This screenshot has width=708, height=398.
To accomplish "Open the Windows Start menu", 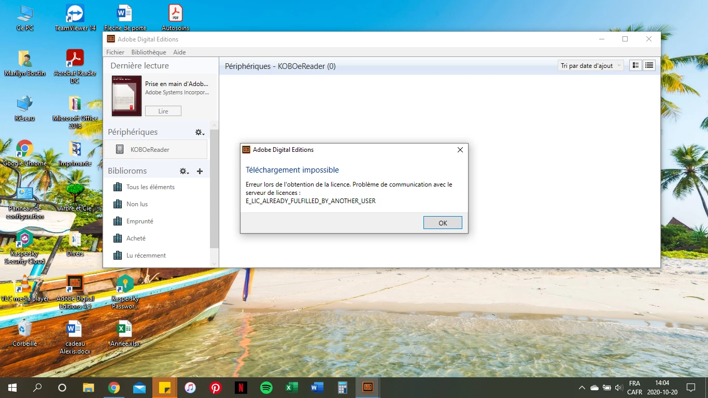I will 12,387.
